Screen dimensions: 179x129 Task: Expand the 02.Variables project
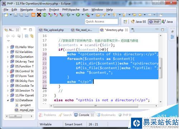click(x=8, y=52)
